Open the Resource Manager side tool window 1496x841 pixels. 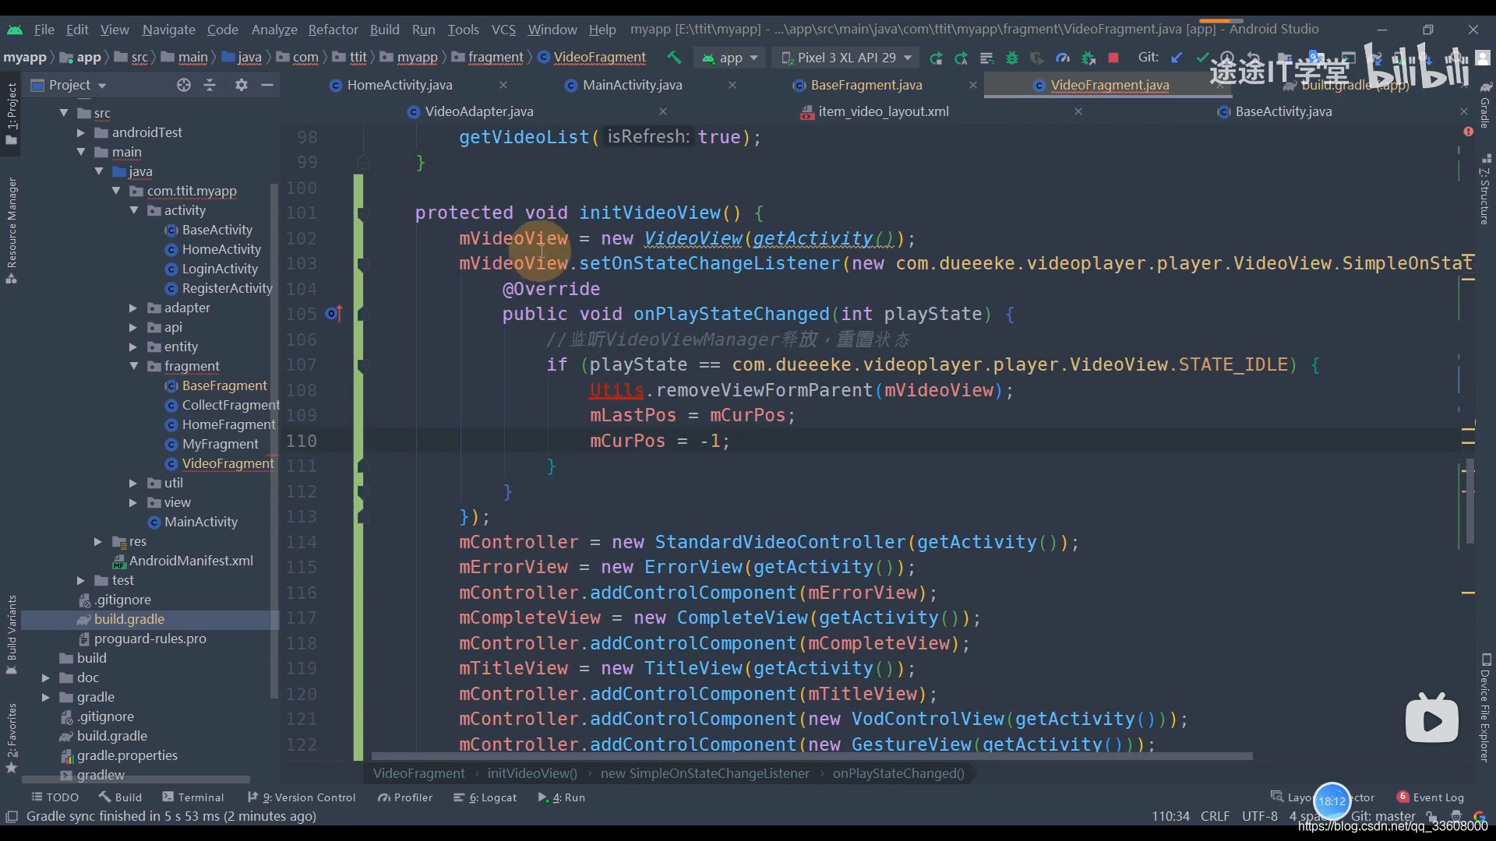point(12,230)
